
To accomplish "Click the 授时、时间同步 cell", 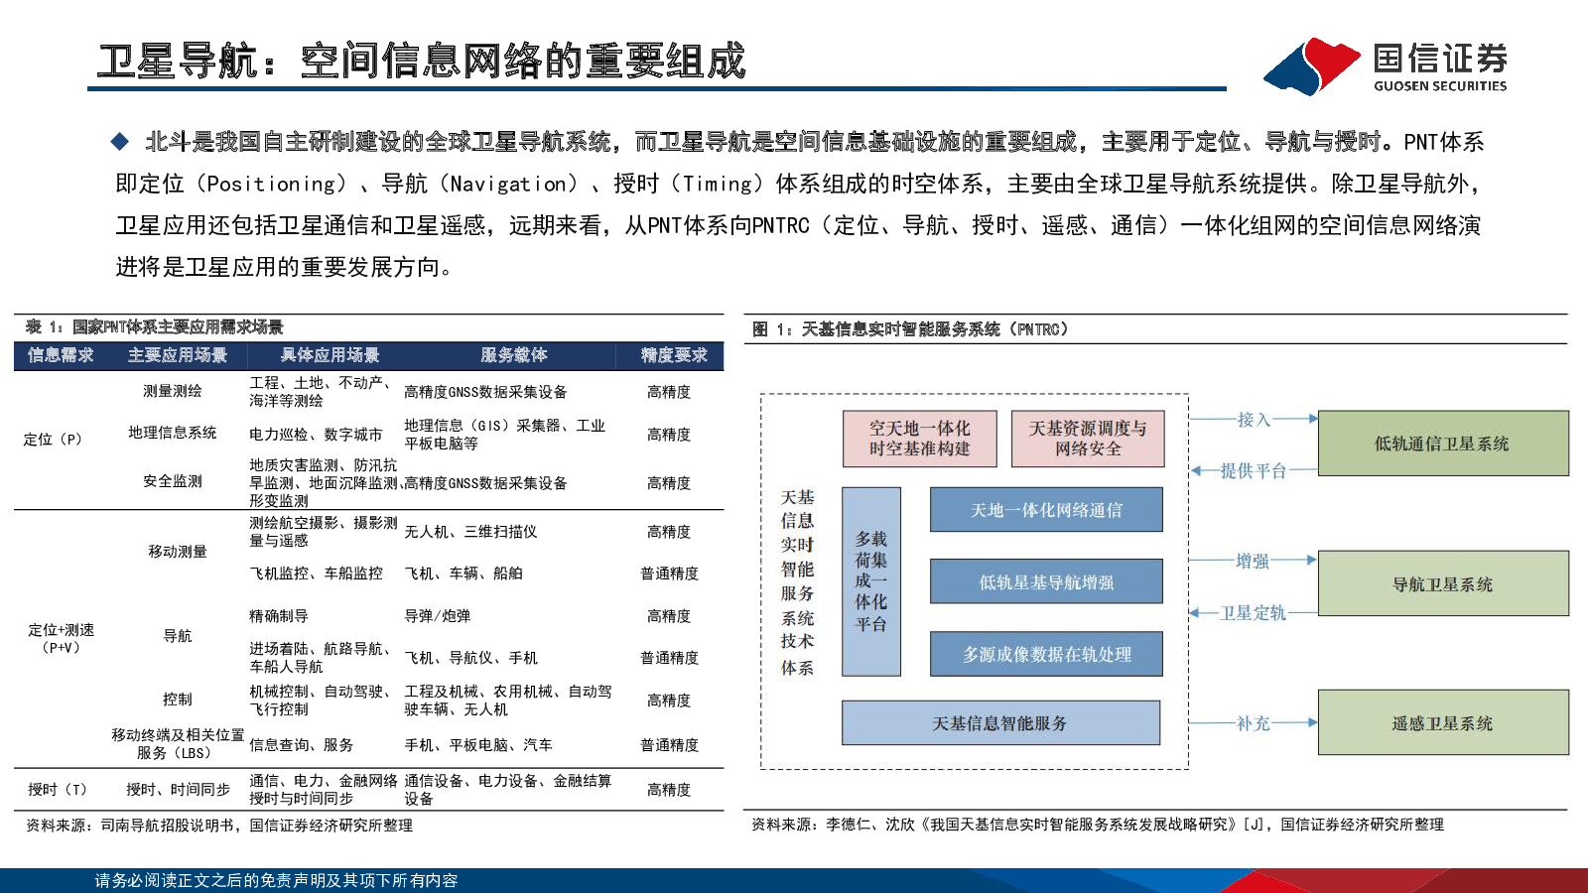I will tap(178, 790).
